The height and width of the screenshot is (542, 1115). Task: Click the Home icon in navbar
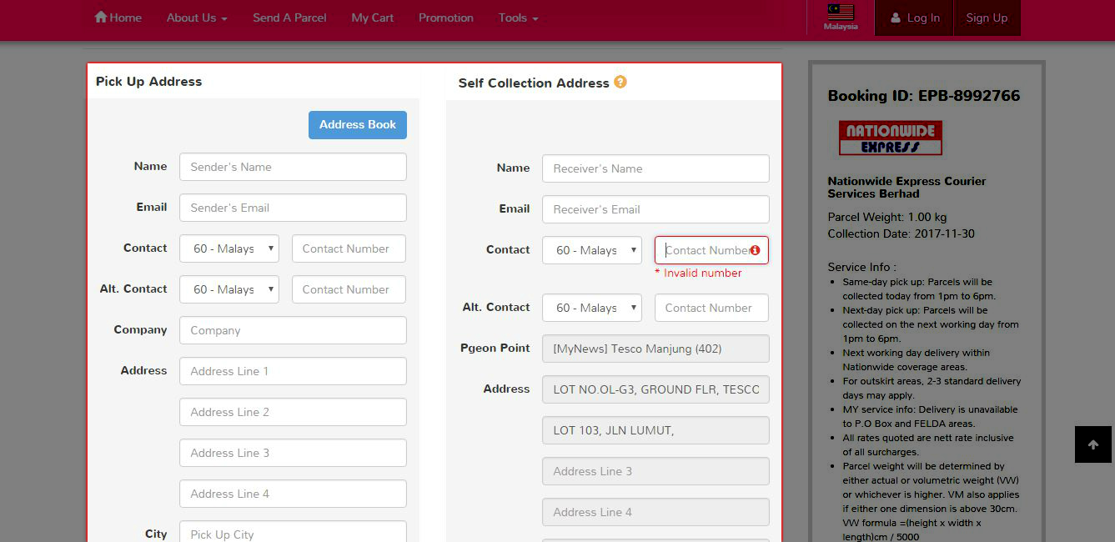(x=101, y=18)
